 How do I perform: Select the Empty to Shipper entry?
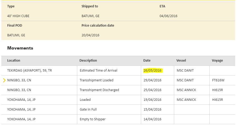[x=92, y=119]
